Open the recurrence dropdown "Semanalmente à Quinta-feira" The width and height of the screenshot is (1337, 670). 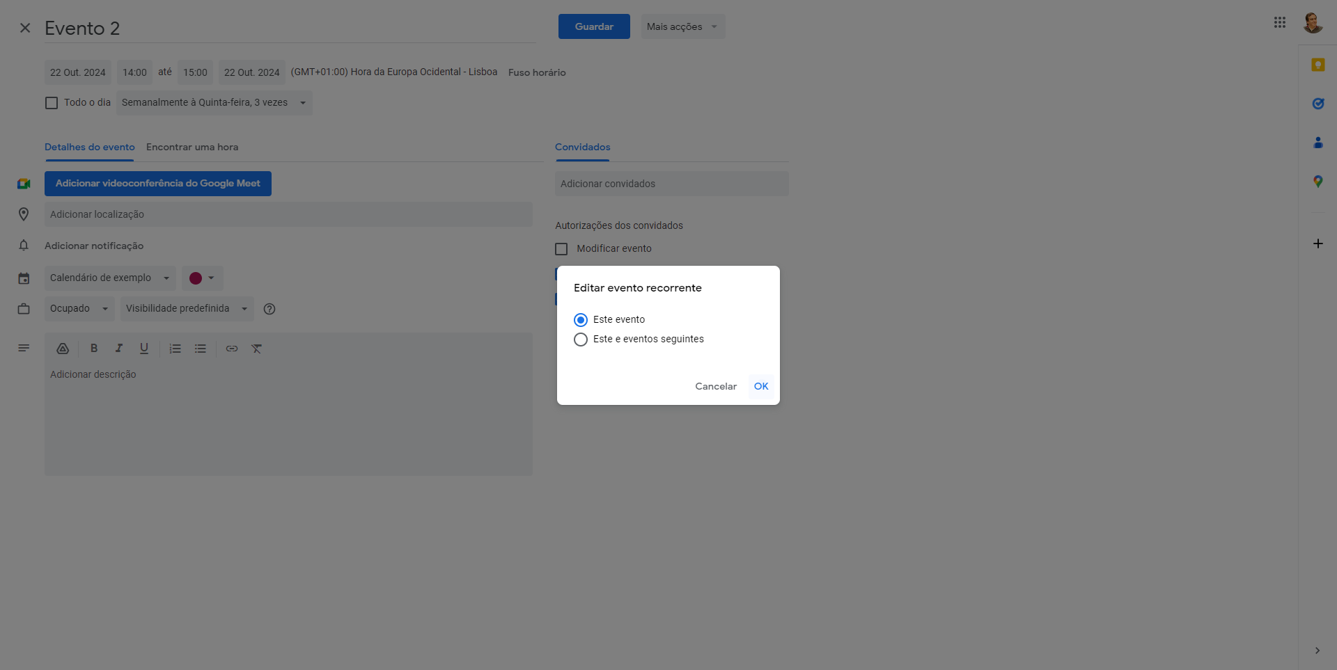214,103
